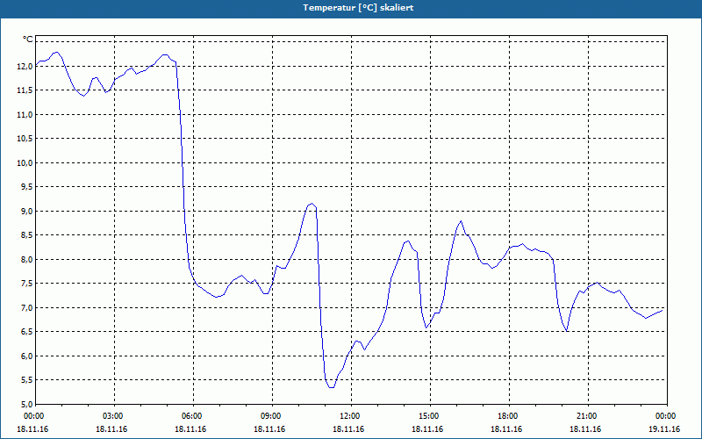
Task: Click the 21:00 time axis label
Action: [586, 416]
